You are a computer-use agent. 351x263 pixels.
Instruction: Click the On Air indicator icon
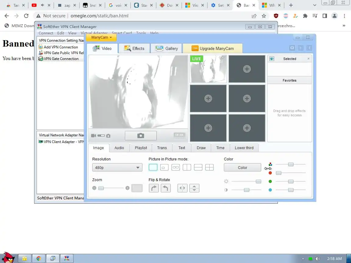(x=179, y=135)
